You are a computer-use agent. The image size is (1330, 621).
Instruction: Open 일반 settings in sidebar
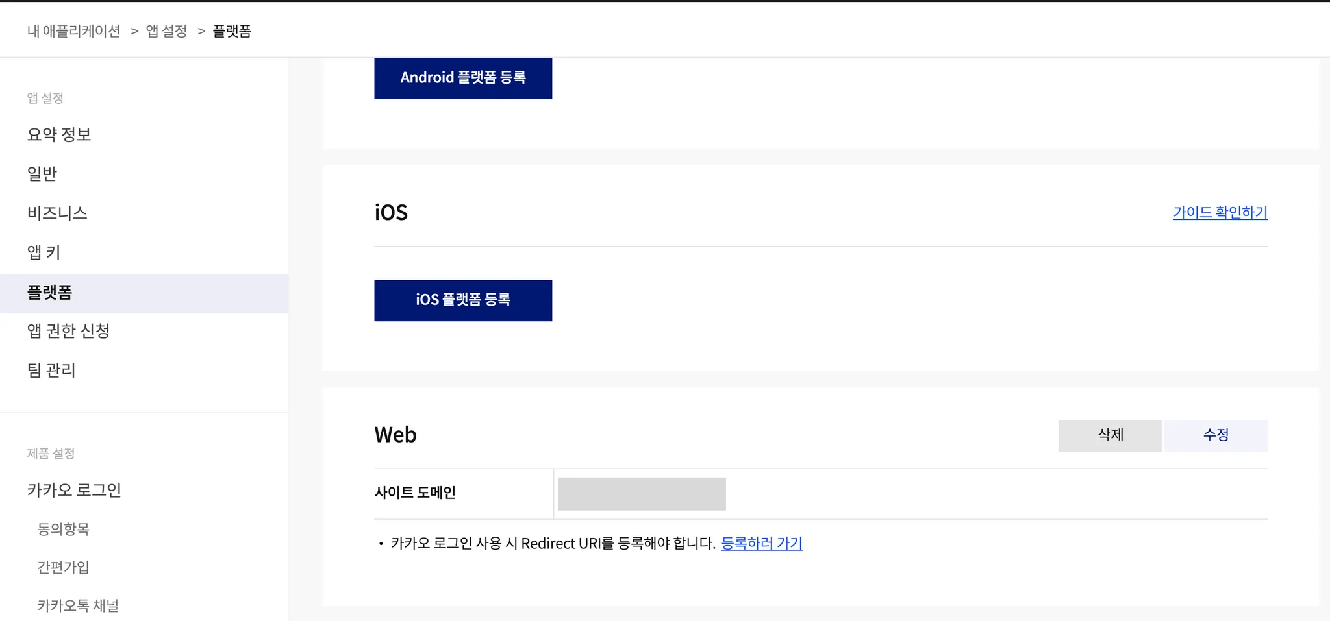42,174
